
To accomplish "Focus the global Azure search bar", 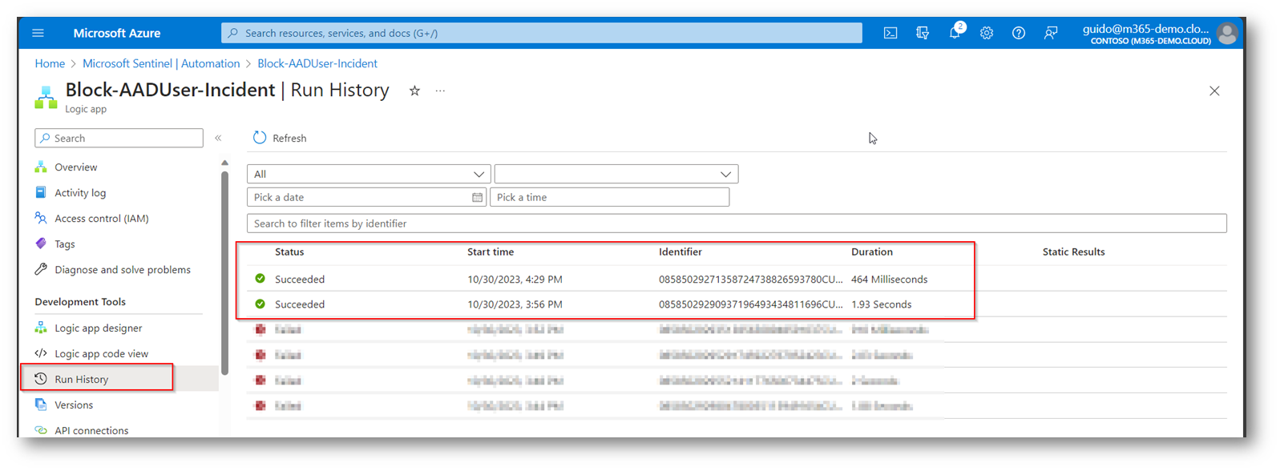I will 542,33.
